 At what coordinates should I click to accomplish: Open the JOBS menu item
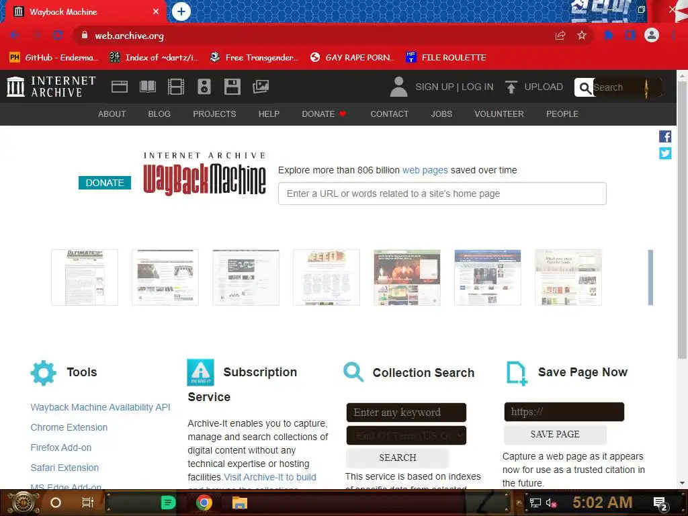(x=441, y=114)
